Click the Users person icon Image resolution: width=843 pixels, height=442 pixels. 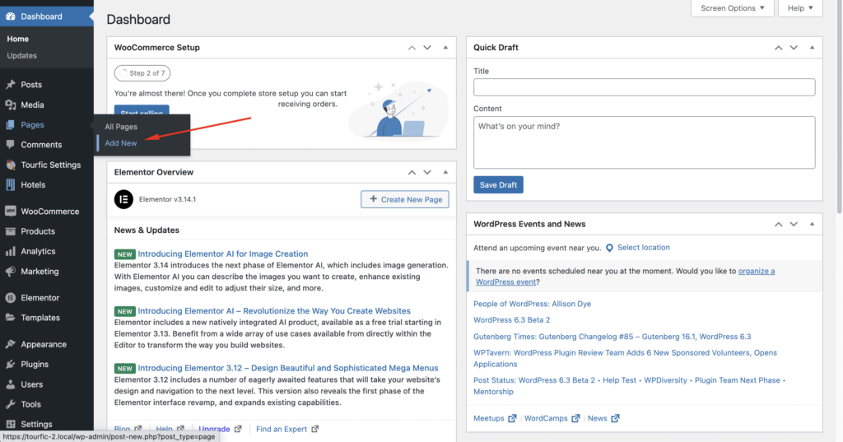[10, 384]
